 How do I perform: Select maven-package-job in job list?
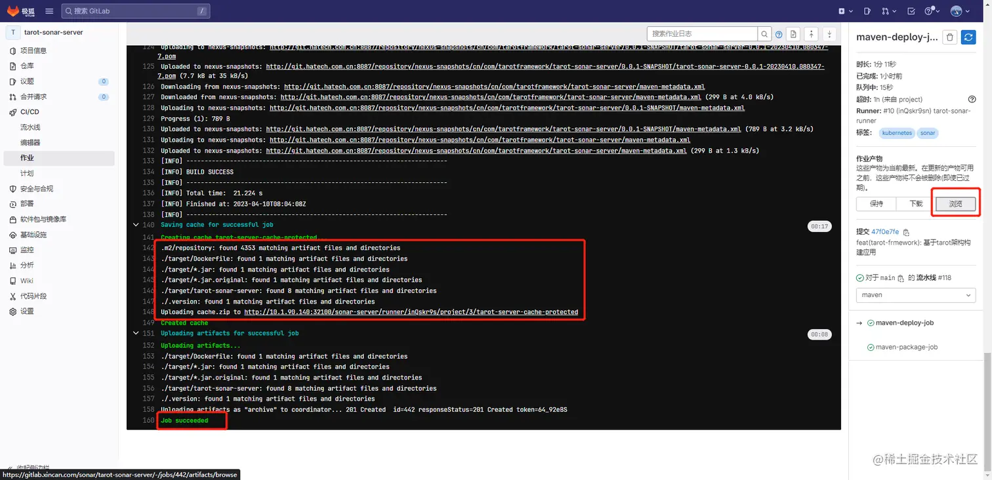coord(906,347)
